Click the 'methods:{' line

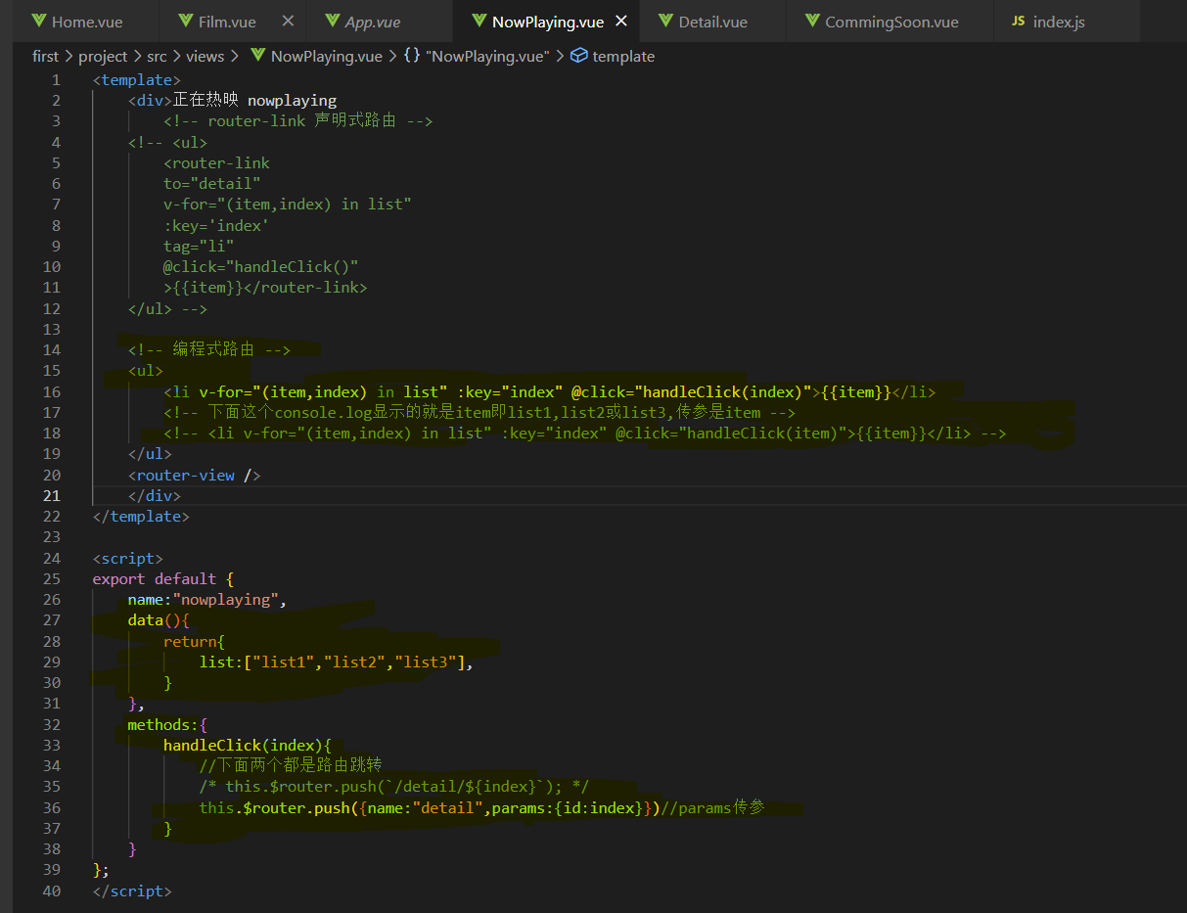[x=167, y=724]
